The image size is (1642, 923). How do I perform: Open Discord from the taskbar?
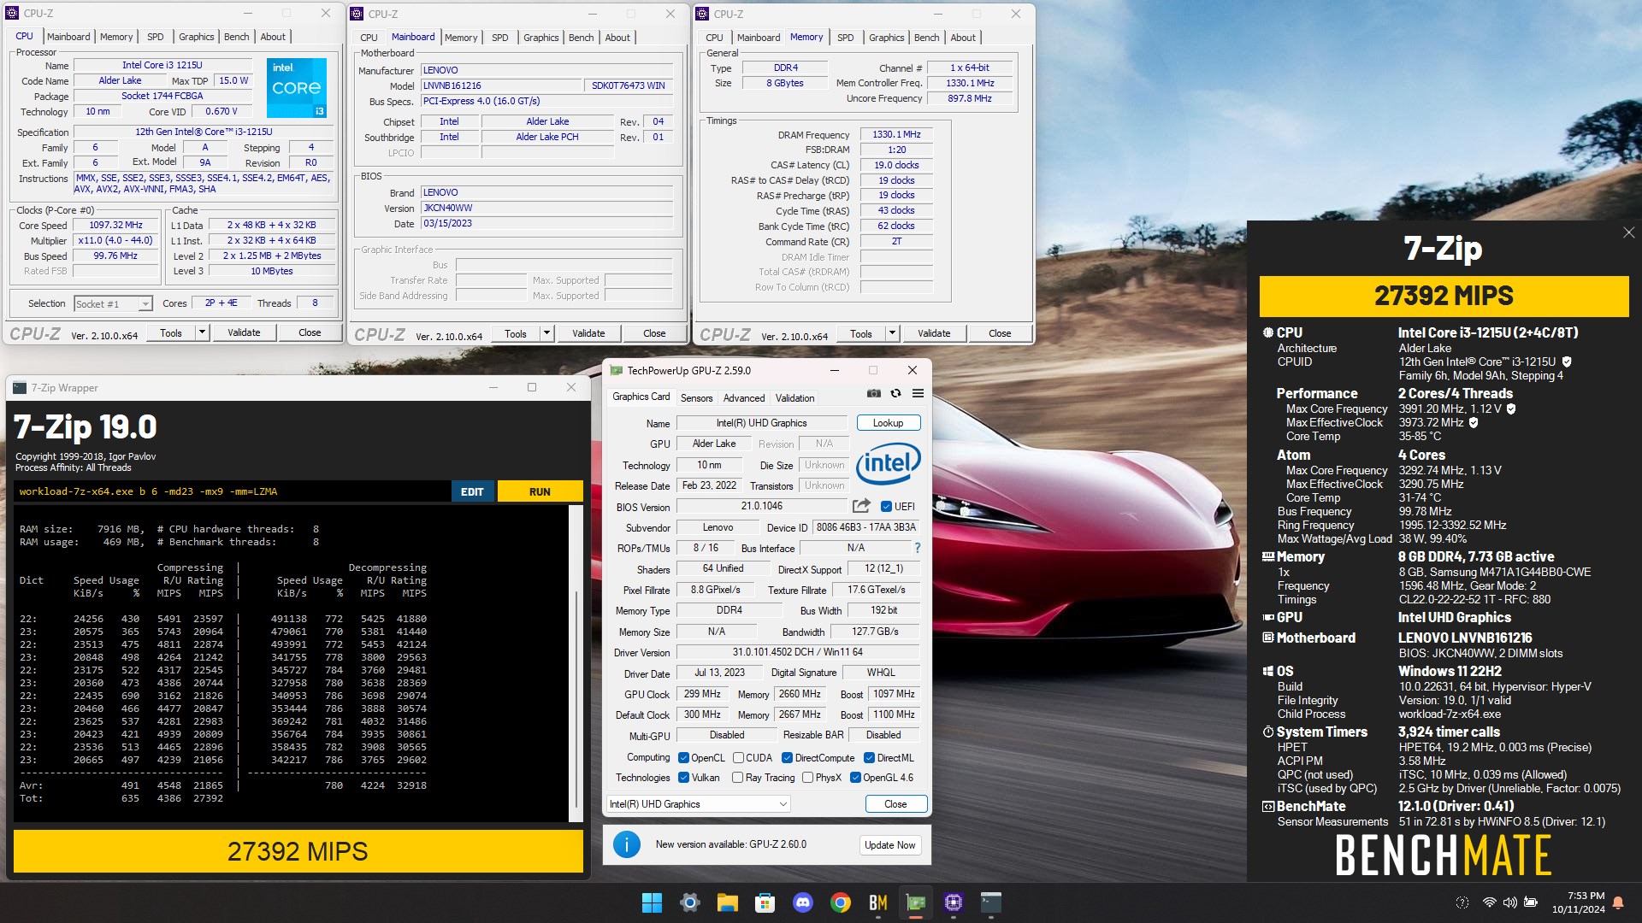(x=803, y=902)
